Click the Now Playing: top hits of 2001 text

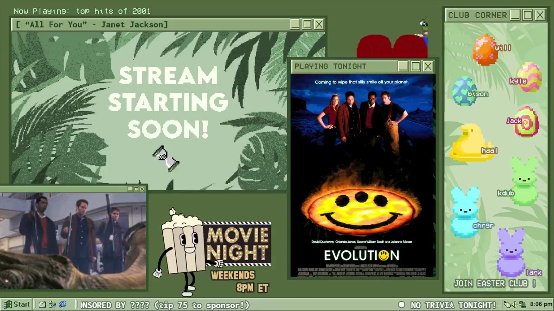[82, 11]
